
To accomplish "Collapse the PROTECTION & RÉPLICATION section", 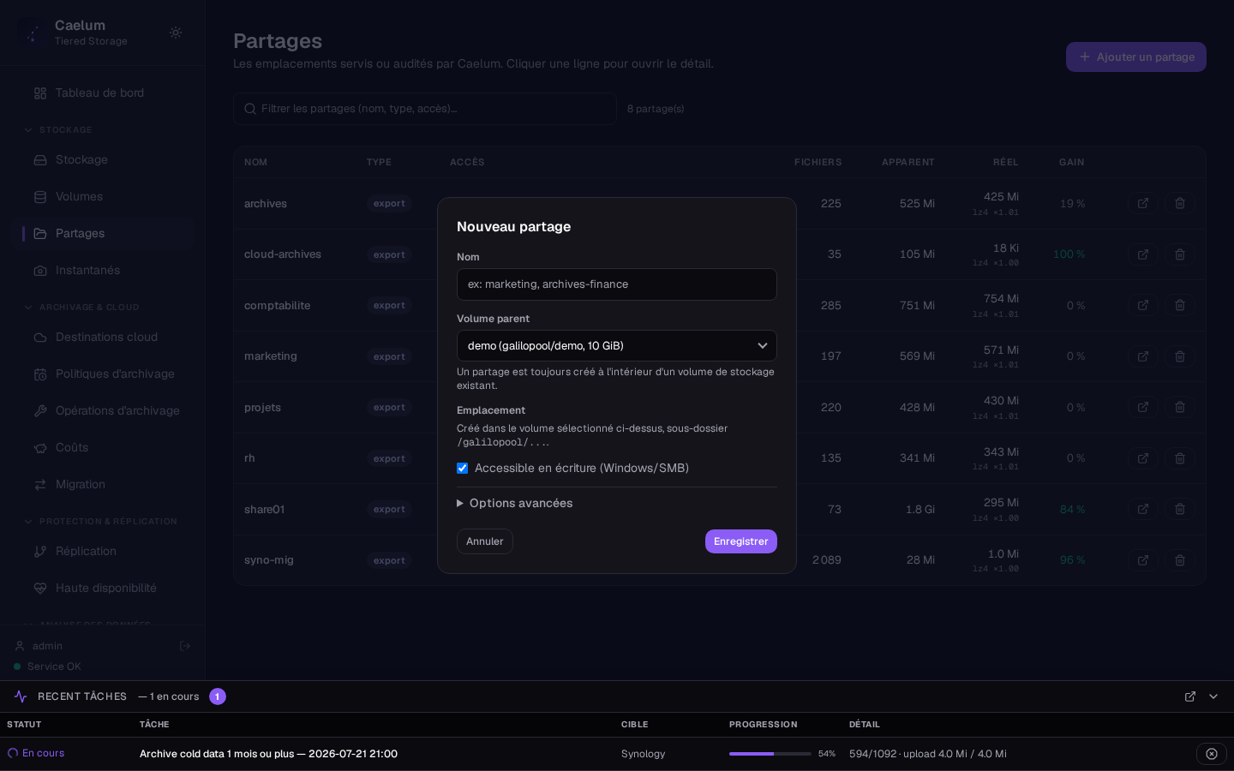I will click(x=100, y=521).
